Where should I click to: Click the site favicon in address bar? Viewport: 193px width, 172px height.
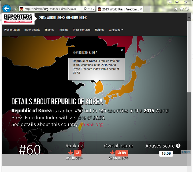21,9
